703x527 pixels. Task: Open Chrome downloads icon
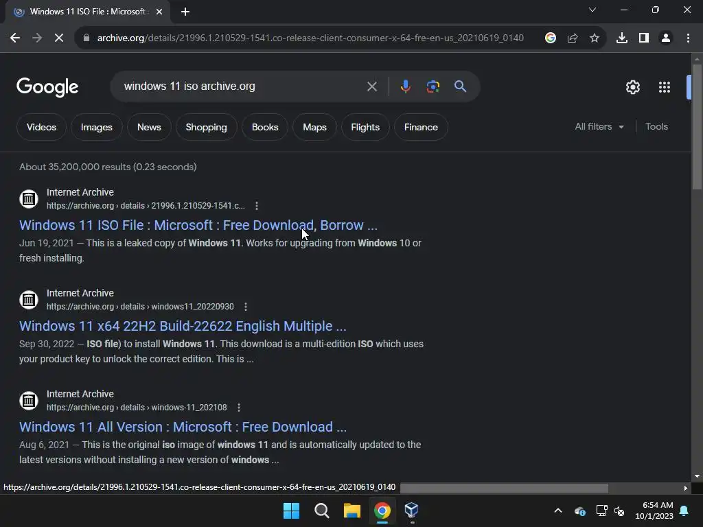click(622, 38)
